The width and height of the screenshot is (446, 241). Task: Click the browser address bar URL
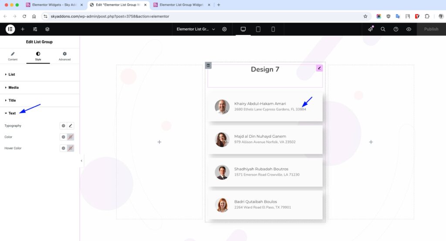point(110,16)
